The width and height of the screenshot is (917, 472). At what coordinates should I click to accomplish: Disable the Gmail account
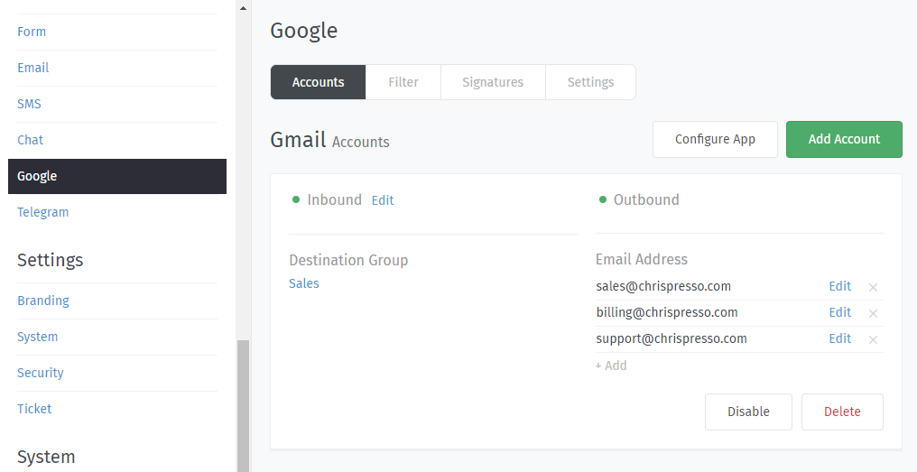748,412
